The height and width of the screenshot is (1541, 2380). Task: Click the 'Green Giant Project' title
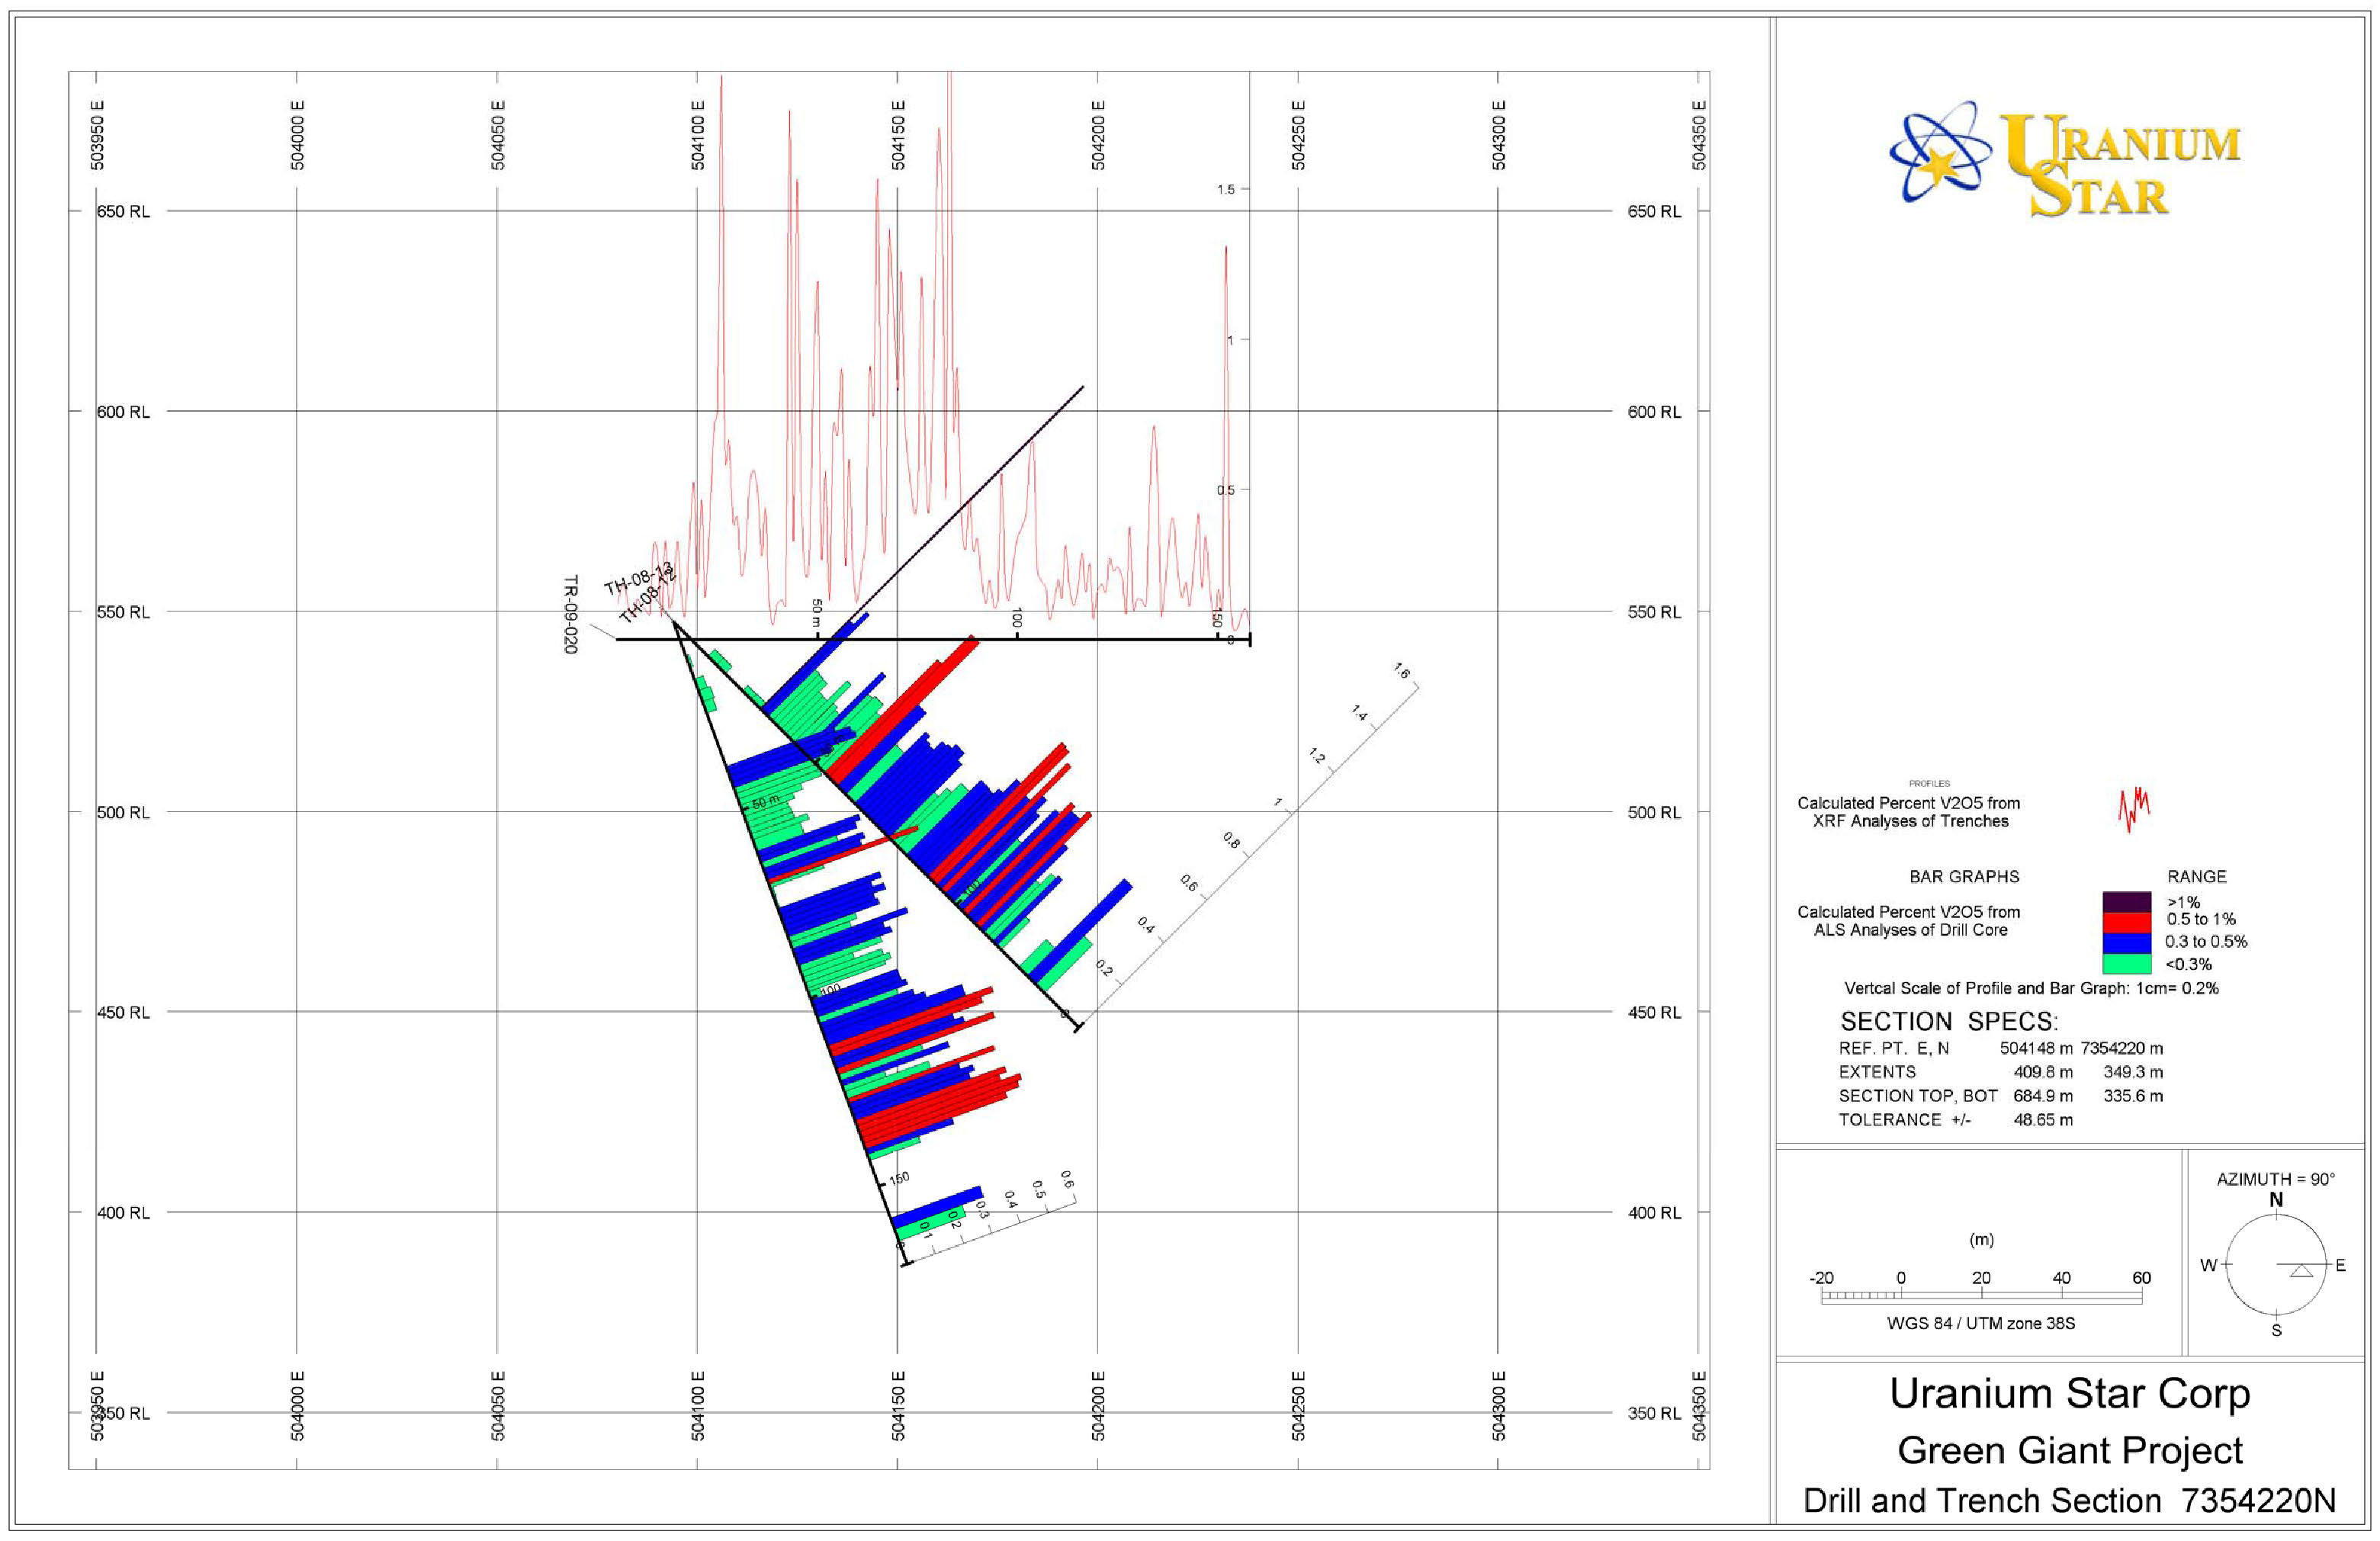click(2069, 1451)
